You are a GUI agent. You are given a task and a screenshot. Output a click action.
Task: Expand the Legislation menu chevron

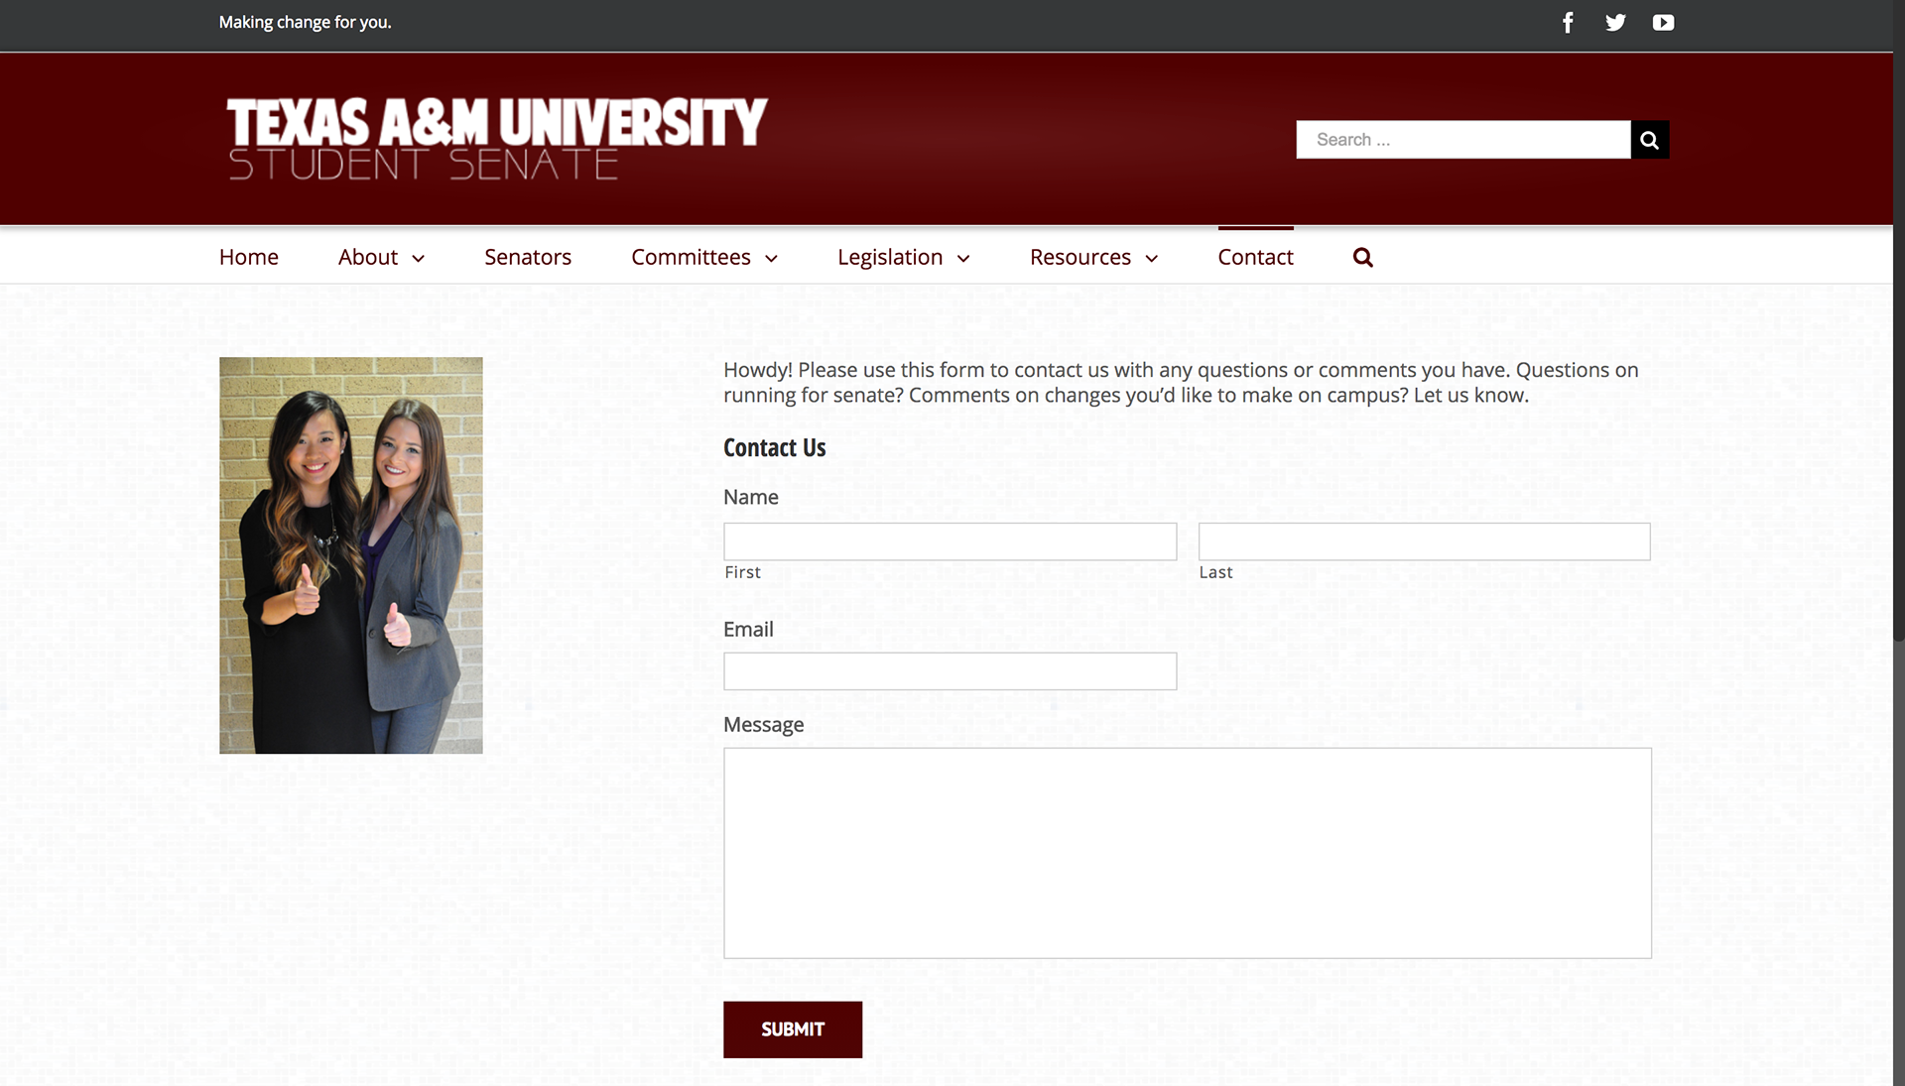(963, 258)
